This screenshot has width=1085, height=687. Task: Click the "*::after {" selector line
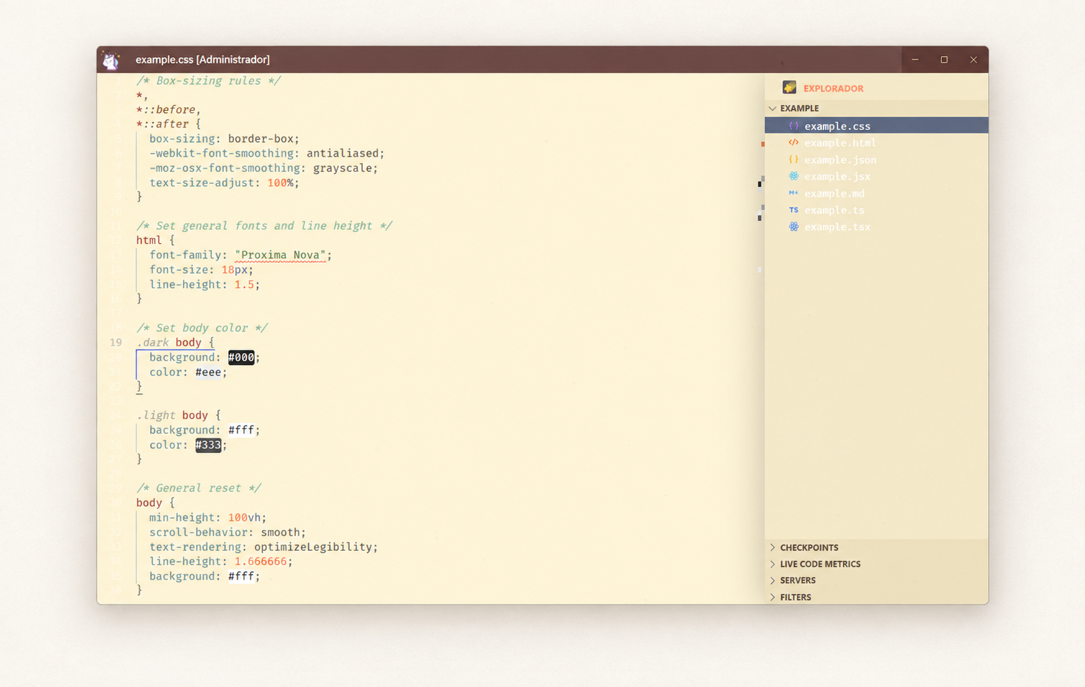click(169, 124)
